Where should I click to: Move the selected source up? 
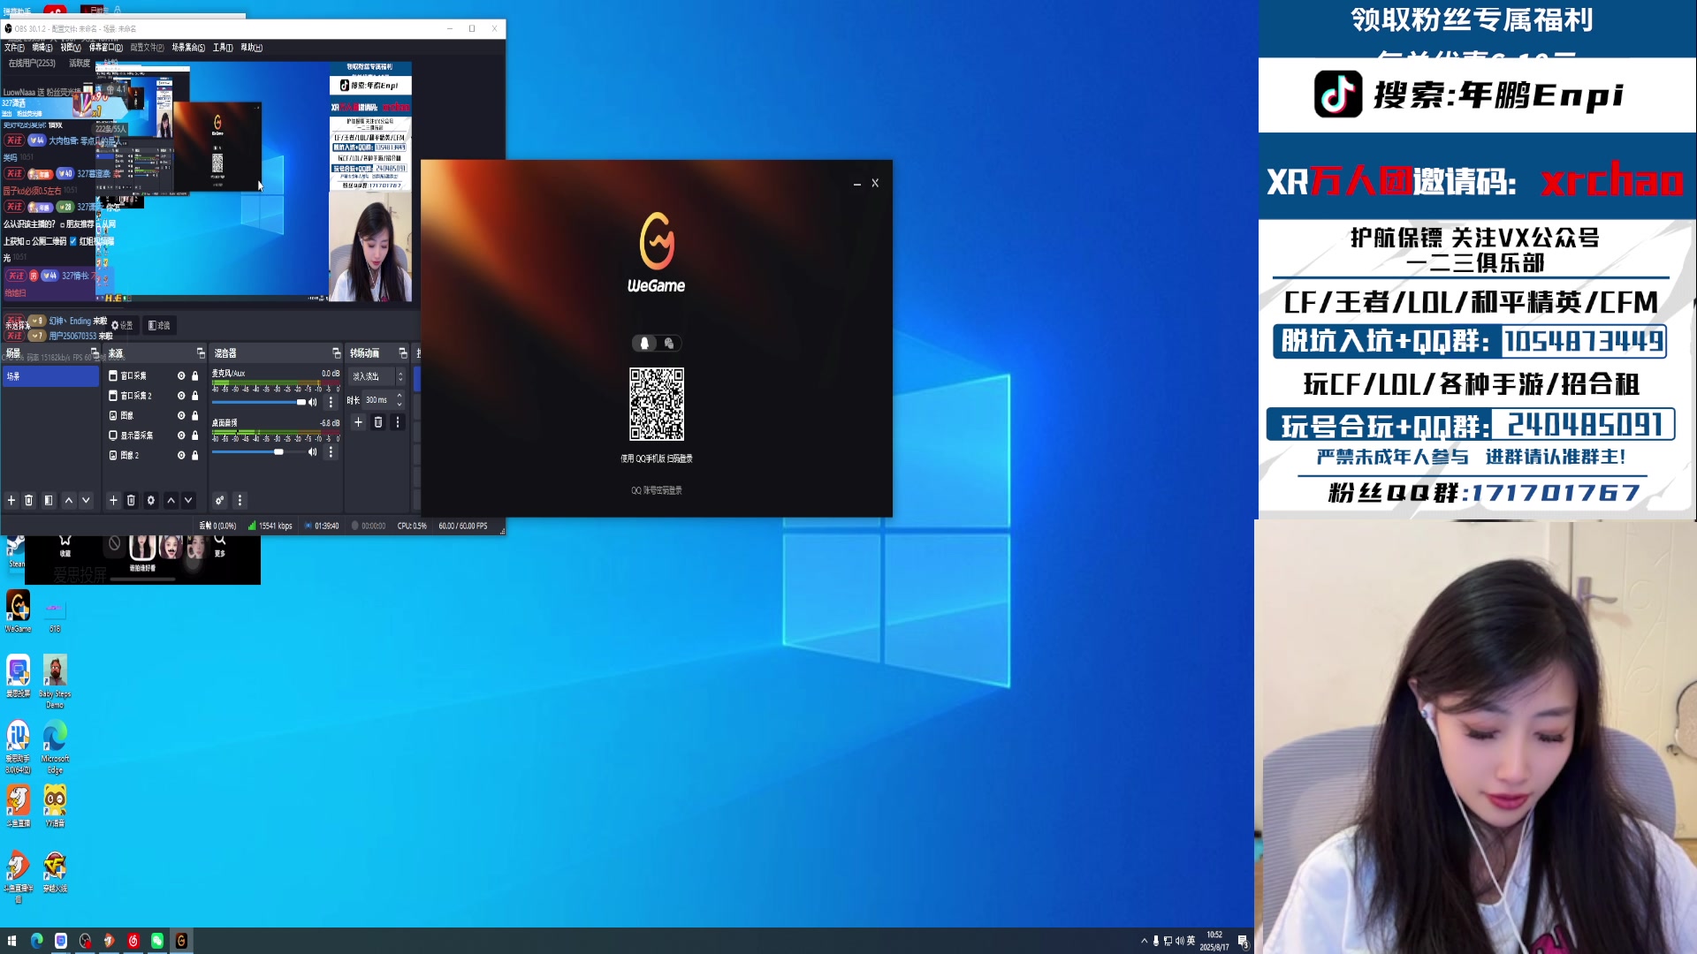pos(171,500)
